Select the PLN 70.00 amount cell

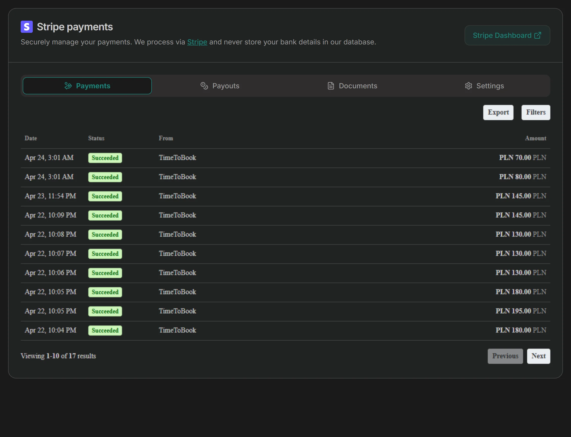pyautogui.click(x=523, y=158)
